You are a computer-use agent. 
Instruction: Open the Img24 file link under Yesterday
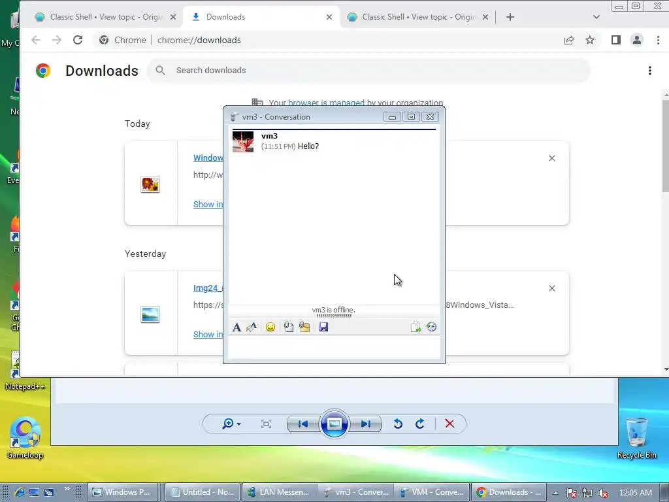pyautogui.click(x=208, y=288)
